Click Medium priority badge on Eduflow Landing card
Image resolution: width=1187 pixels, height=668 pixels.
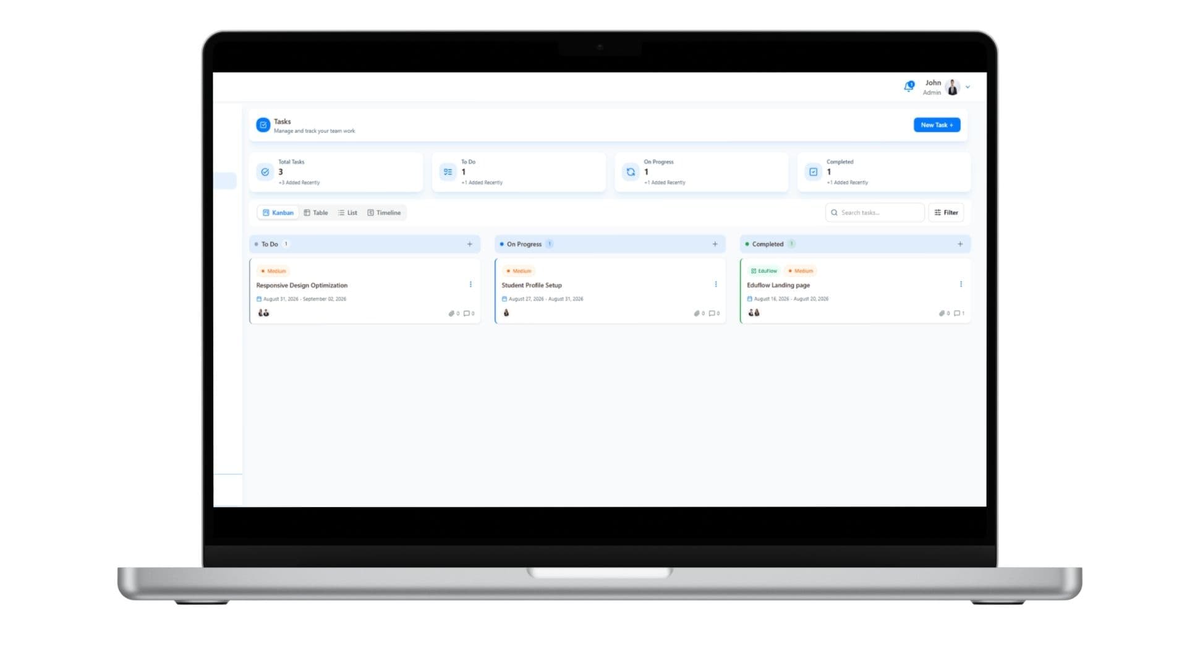pos(801,271)
